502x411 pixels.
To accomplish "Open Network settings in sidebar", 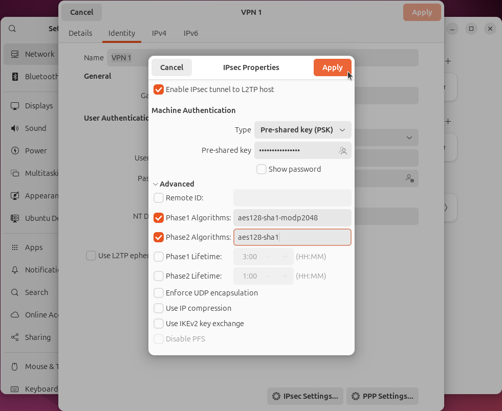I will tap(31, 54).
